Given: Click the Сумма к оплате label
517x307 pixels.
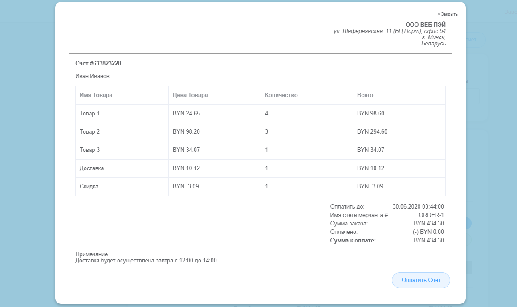Looking at the screenshot, I should (353, 241).
